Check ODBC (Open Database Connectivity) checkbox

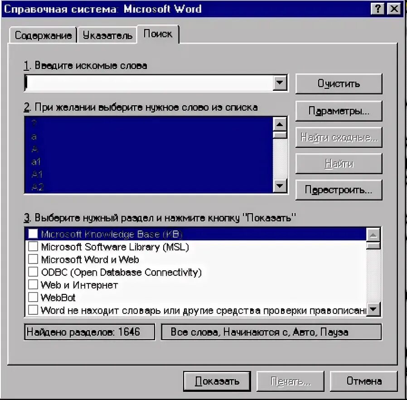[33, 272]
